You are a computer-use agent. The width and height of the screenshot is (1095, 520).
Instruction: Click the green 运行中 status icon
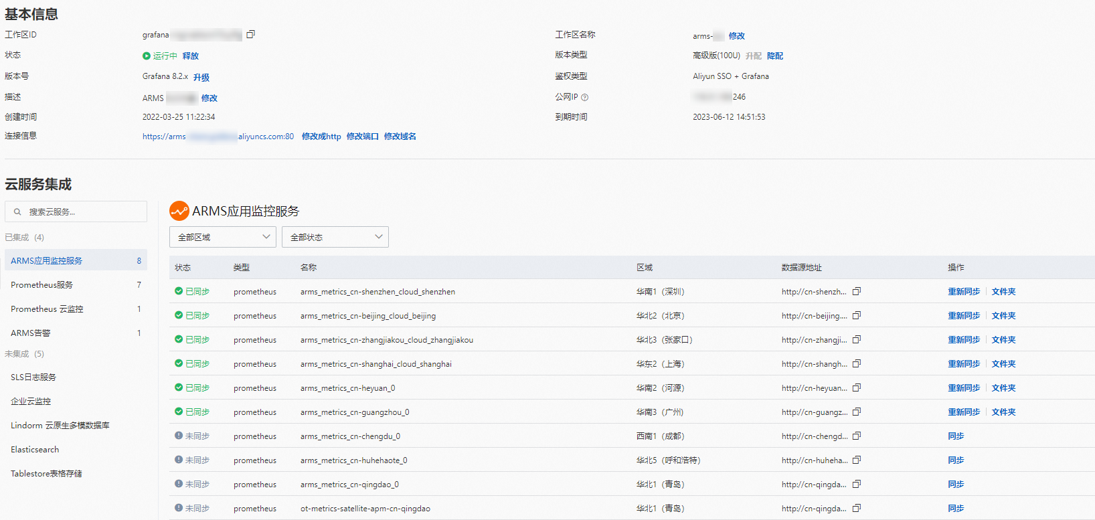pos(147,56)
